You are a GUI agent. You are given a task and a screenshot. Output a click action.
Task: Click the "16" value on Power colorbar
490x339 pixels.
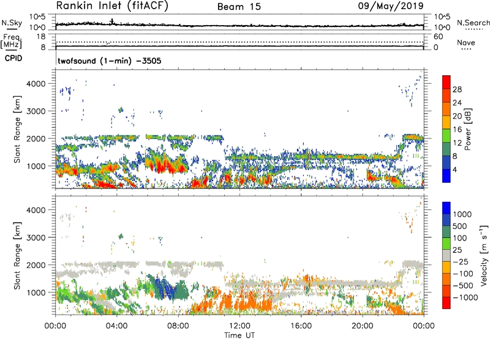tap(457, 130)
